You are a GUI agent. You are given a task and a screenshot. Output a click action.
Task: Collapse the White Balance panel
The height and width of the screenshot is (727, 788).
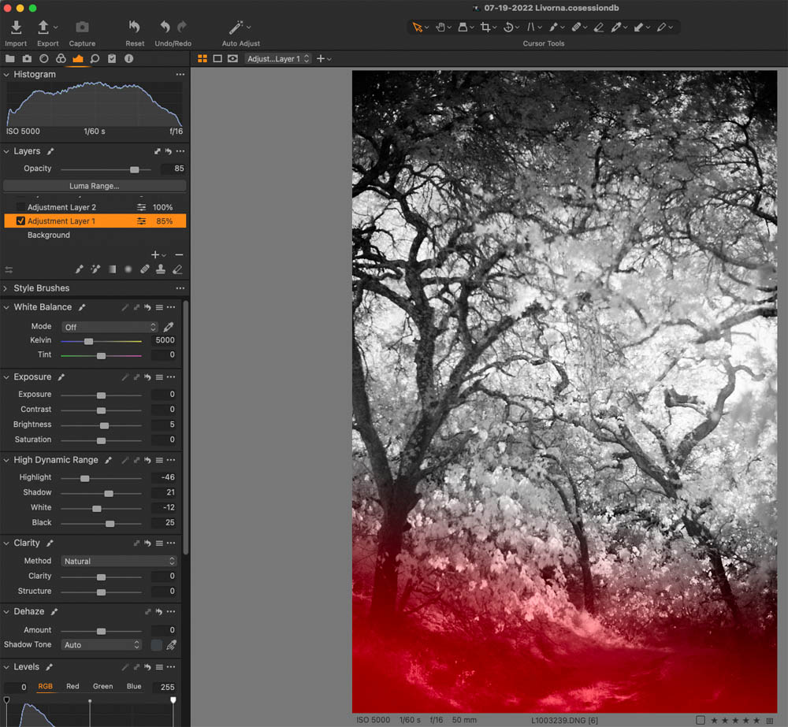(6, 307)
